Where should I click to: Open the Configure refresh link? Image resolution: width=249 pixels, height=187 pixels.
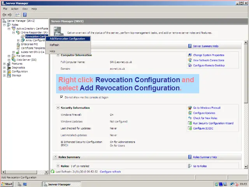110,171
